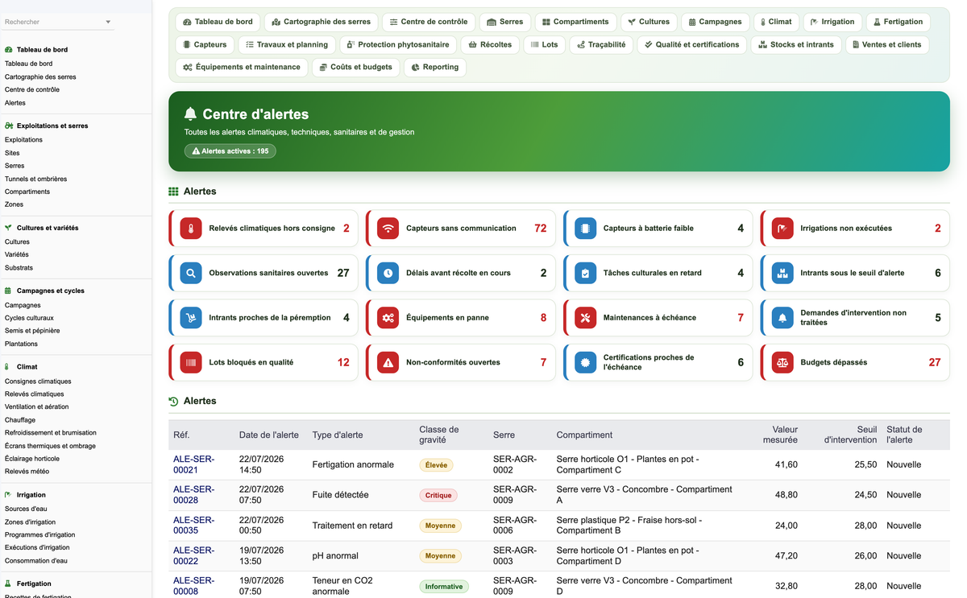Open alert ALE-SER-00022 link
The height and width of the screenshot is (598, 967).
(193, 555)
